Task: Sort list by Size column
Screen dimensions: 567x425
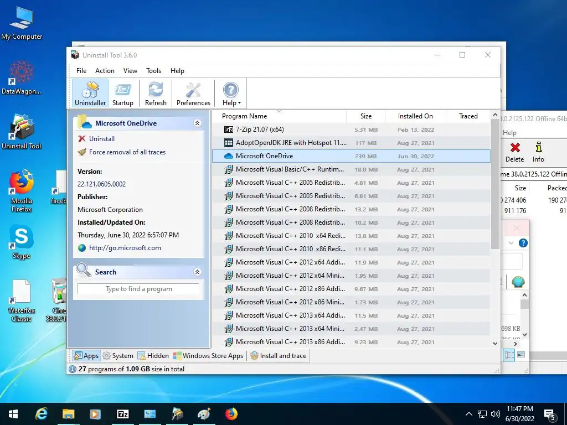Action: click(x=366, y=116)
